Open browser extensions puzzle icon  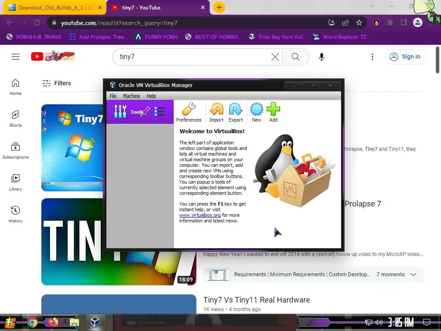coord(390,22)
